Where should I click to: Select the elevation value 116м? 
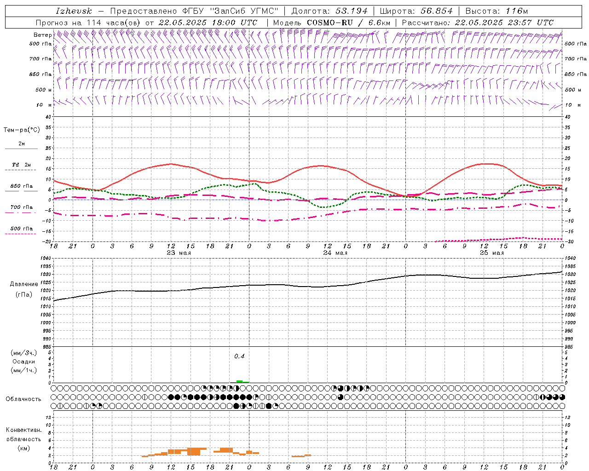516,11
